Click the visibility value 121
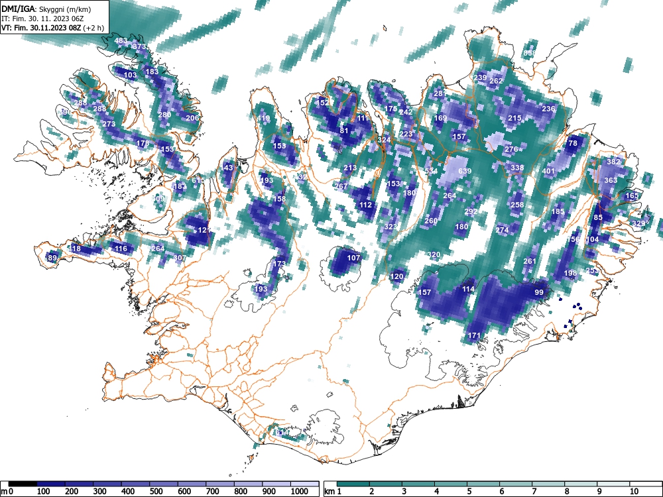This screenshot has height=497, width=663. 204,230
